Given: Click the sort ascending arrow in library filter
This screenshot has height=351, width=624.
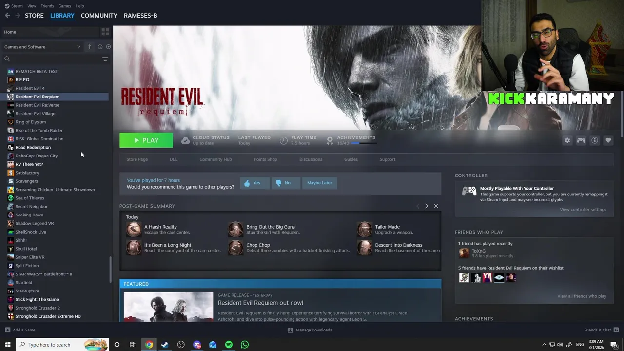Looking at the screenshot, I should [x=90, y=47].
